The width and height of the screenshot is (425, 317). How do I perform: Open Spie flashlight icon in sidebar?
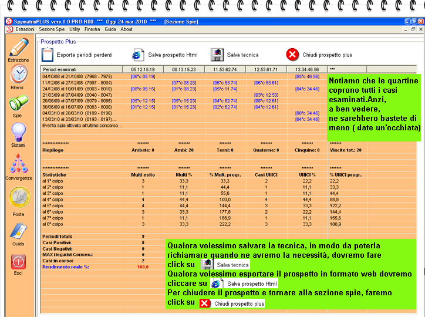point(18,102)
